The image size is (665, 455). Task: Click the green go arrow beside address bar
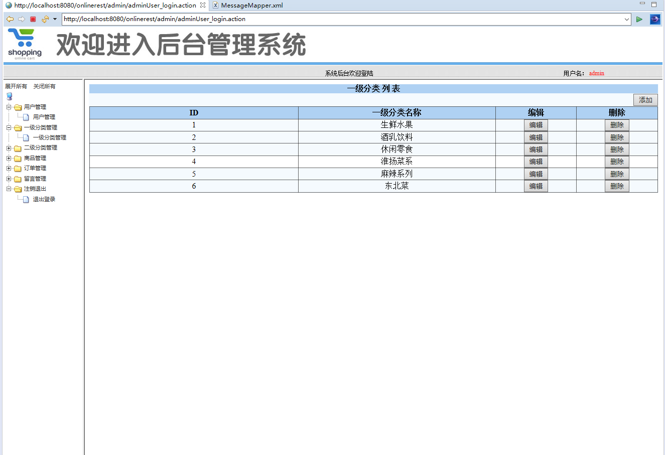(x=638, y=19)
